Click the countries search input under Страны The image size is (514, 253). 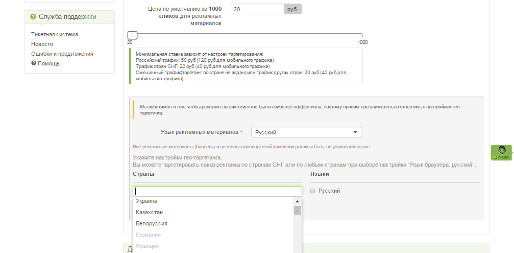(x=217, y=191)
